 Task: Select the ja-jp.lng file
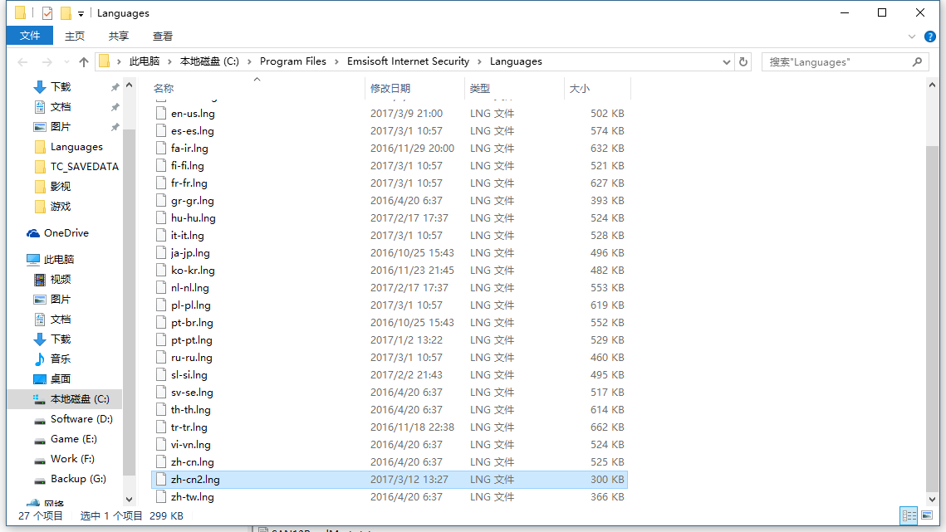point(191,253)
